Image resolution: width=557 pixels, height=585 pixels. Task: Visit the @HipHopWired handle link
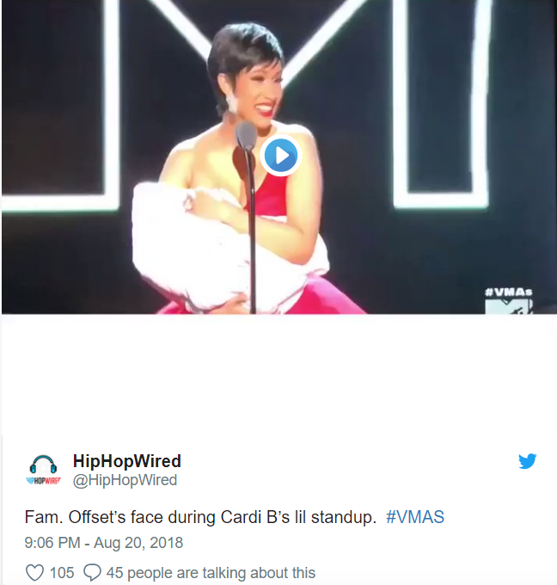coord(125,480)
